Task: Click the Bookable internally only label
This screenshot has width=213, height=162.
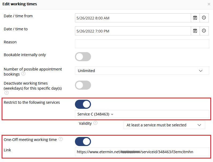Action: coord(25,55)
